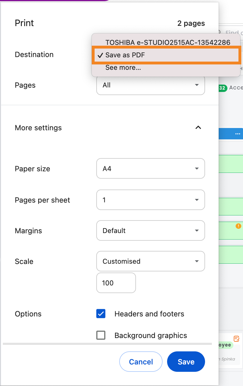Open the Margins dropdown set to Default
243x386 pixels.
[x=150, y=231]
